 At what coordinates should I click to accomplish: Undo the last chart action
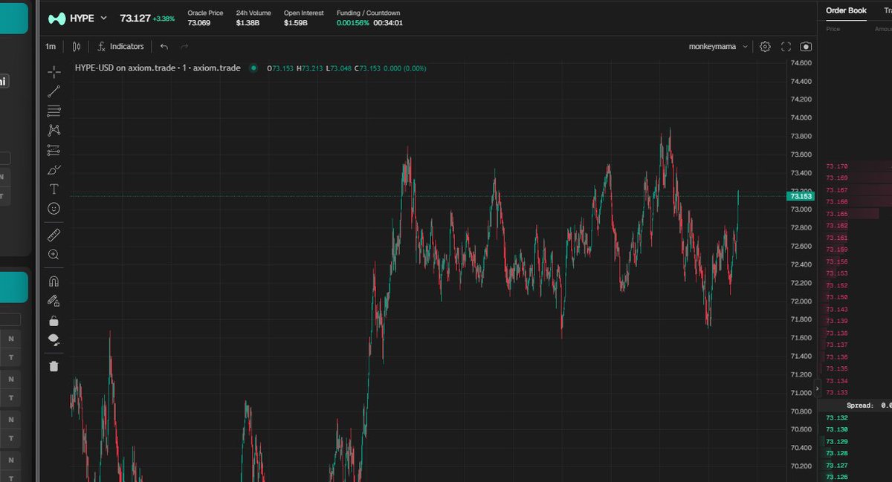click(x=164, y=46)
